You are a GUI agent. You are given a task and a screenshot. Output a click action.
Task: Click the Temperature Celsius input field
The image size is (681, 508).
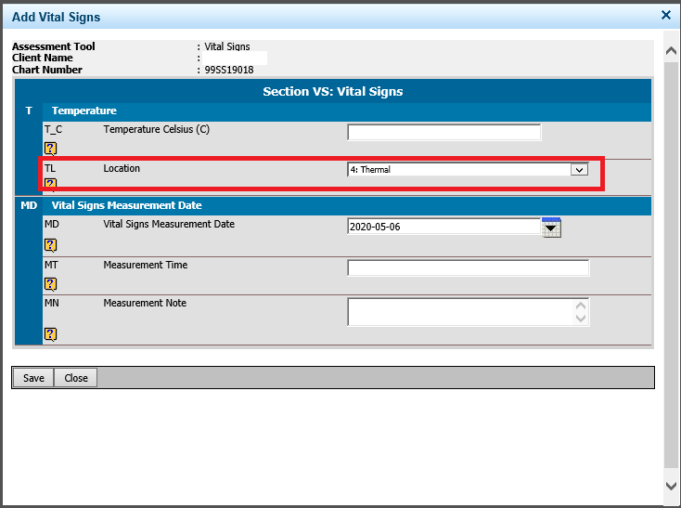[x=443, y=133]
